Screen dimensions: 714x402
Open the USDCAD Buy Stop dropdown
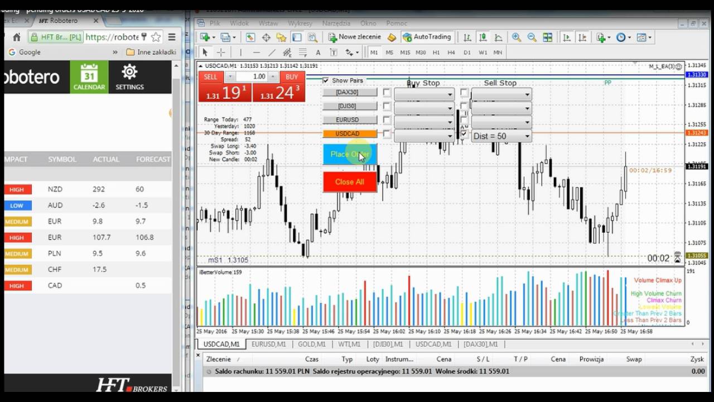tap(424, 136)
